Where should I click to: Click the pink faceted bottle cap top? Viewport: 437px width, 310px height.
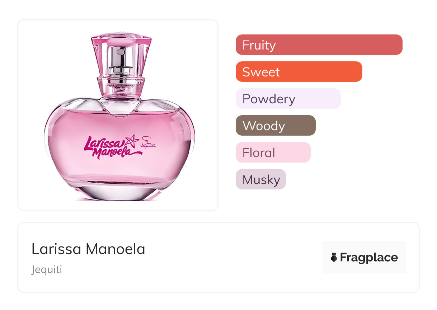click(121, 38)
